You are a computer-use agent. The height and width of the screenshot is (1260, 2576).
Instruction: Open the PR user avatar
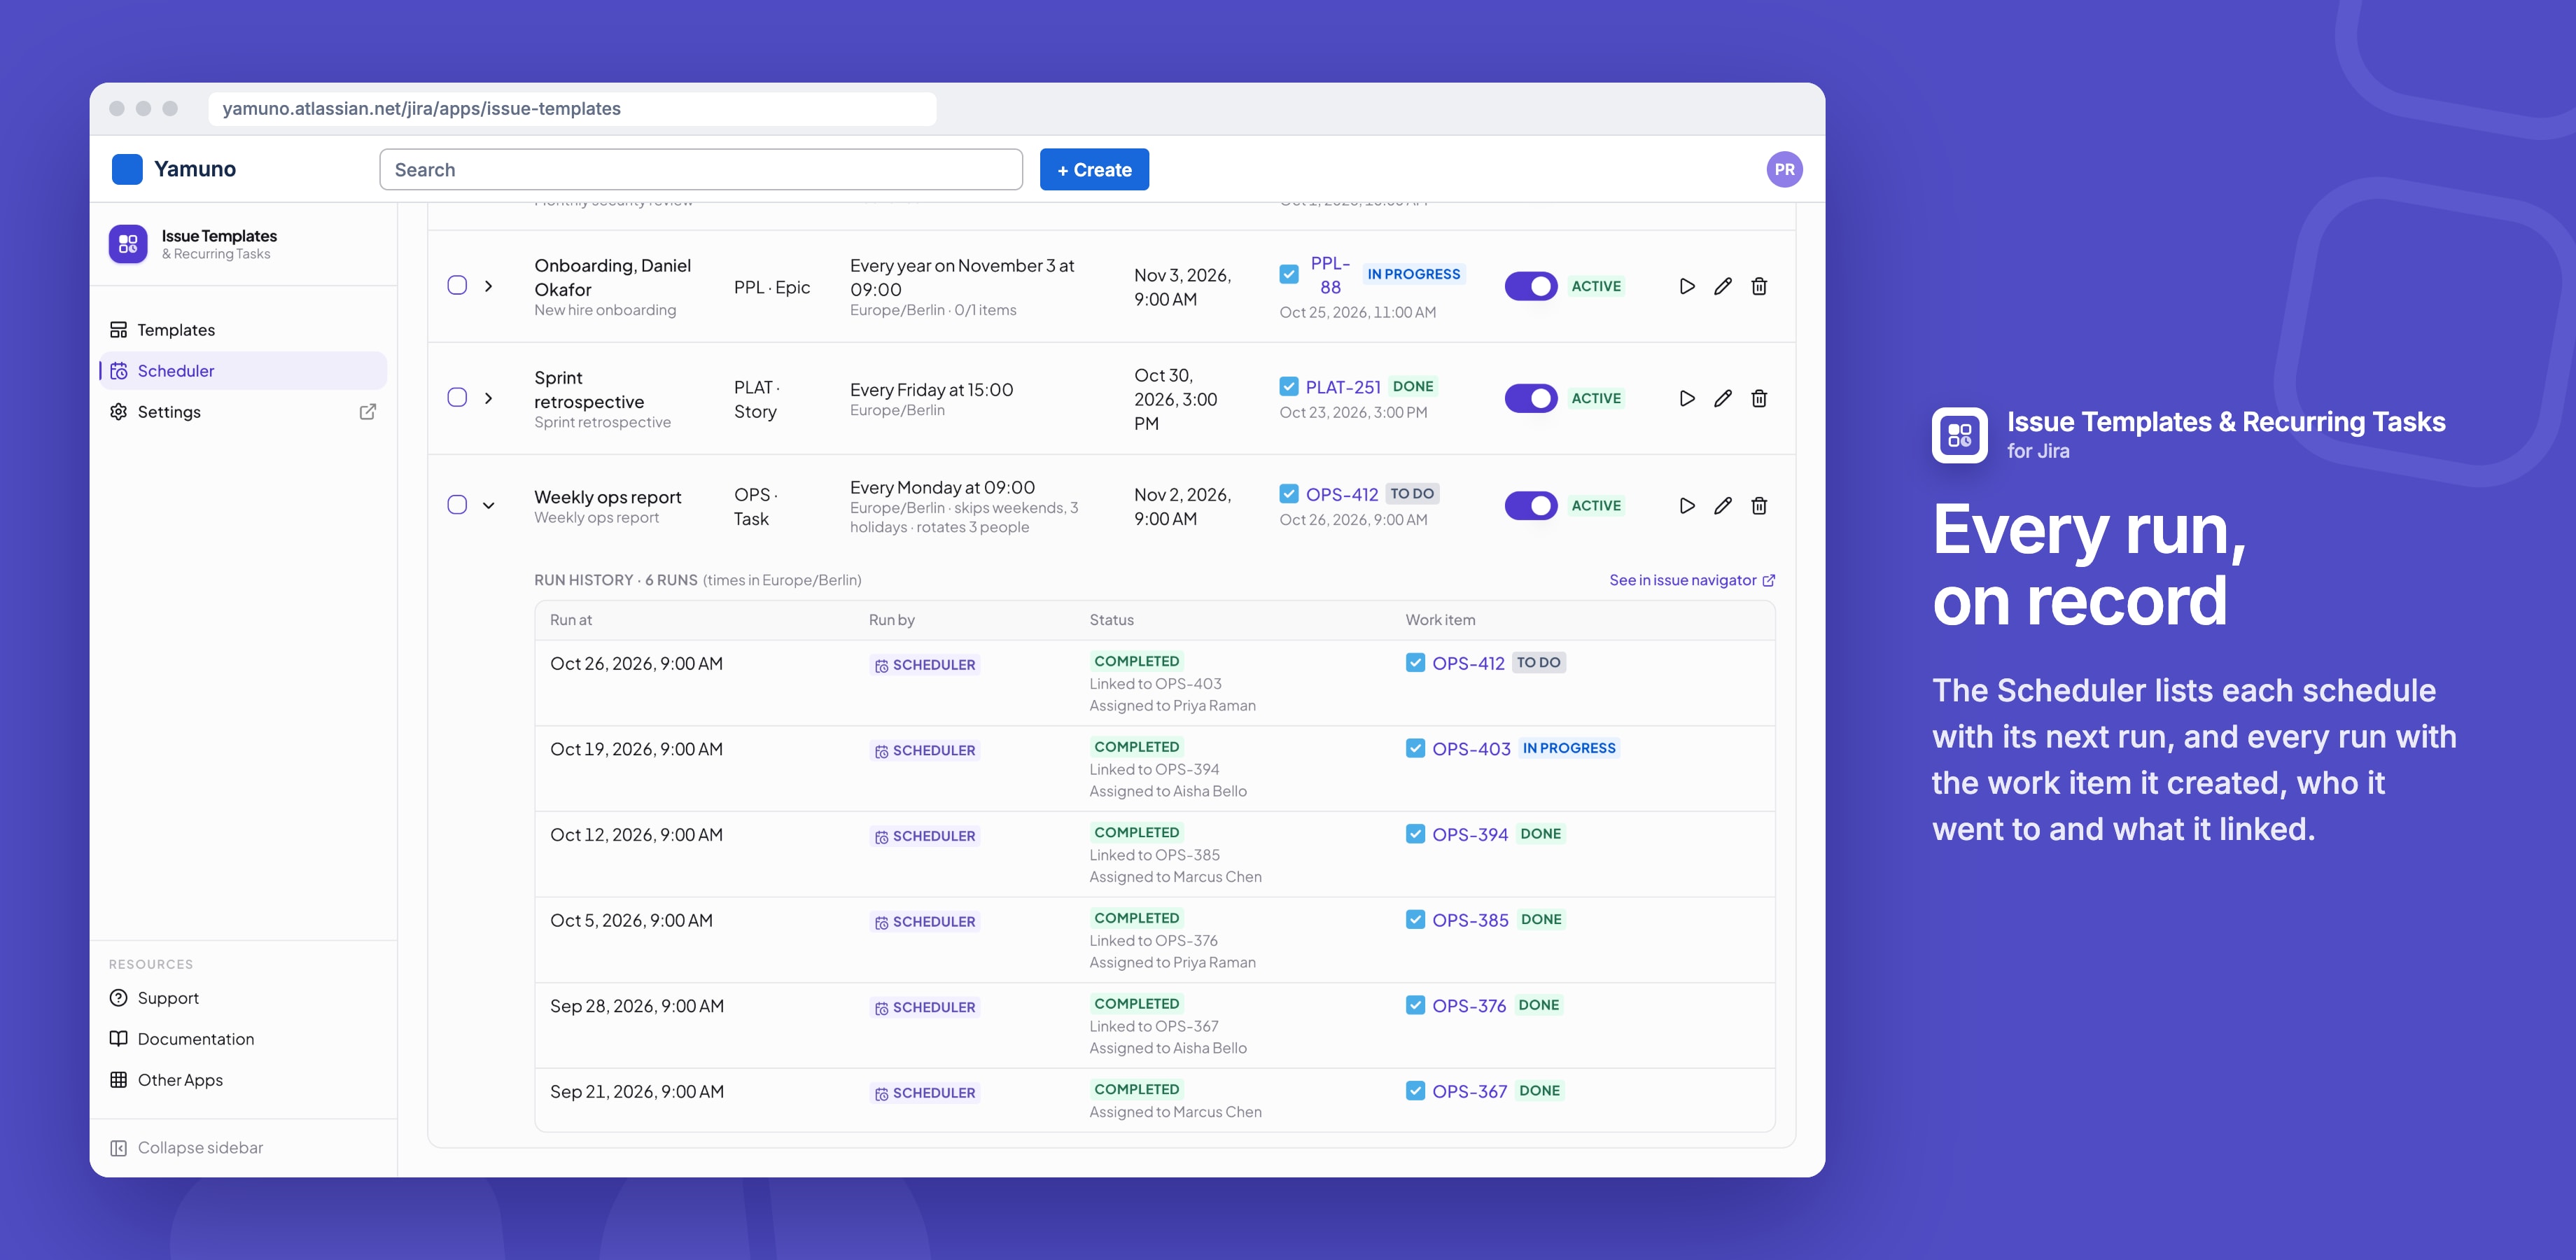[x=1784, y=169]
